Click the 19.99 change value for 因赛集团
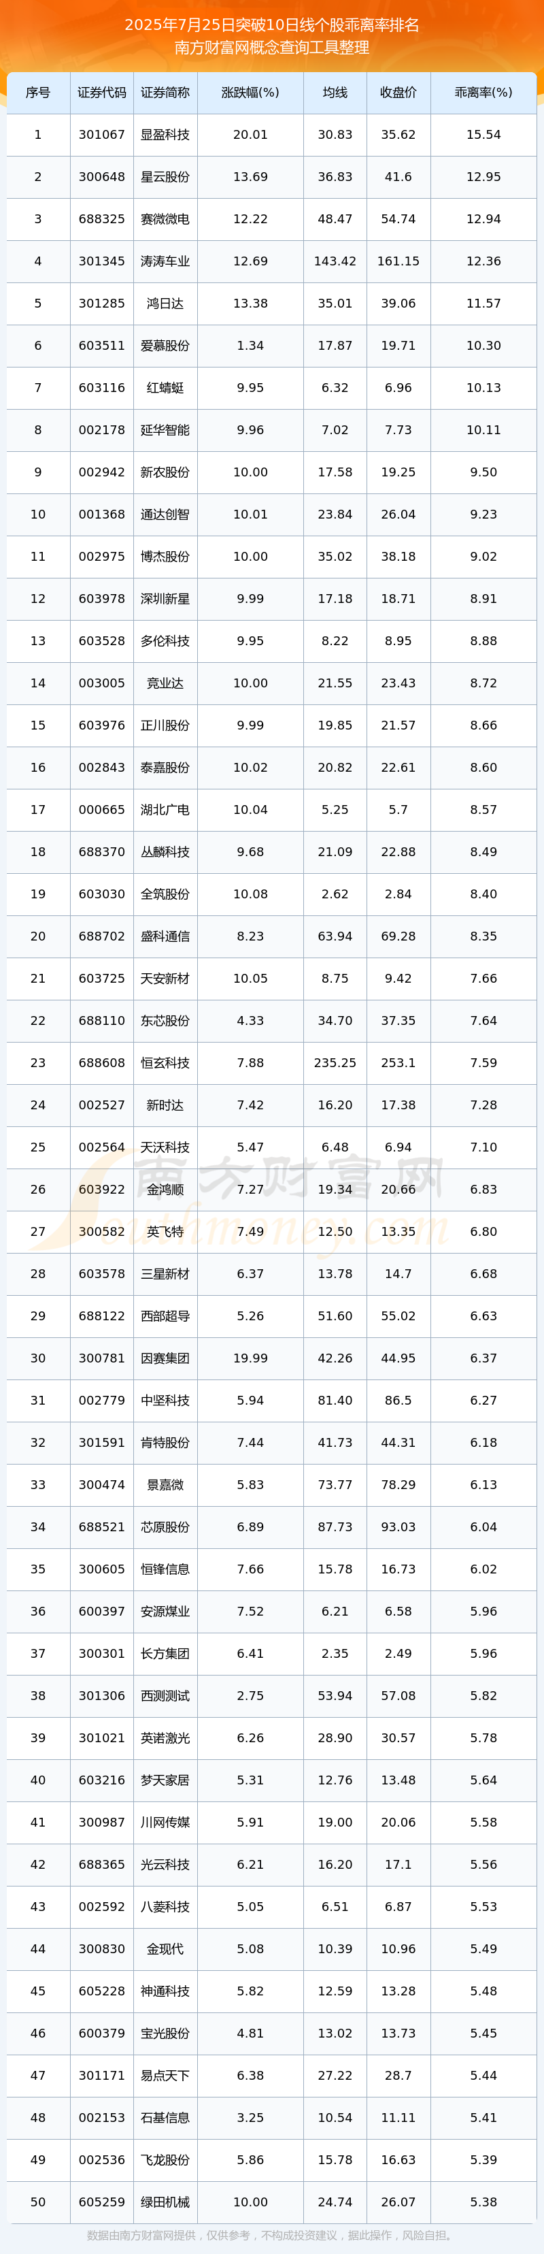544x2254 pixels. pyautogui.click(x=250, y=1358)
